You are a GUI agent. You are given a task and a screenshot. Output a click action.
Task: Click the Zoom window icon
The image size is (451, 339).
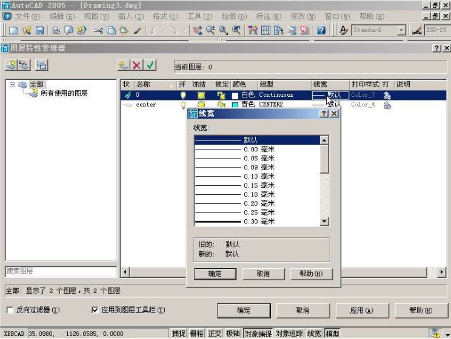[224, 30]
